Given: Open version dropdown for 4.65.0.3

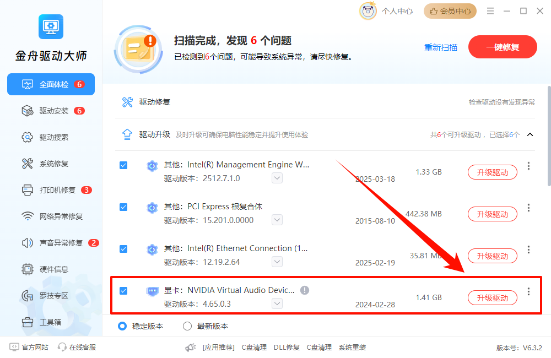Looking at the screenshot, I should [x=277, y=303].
